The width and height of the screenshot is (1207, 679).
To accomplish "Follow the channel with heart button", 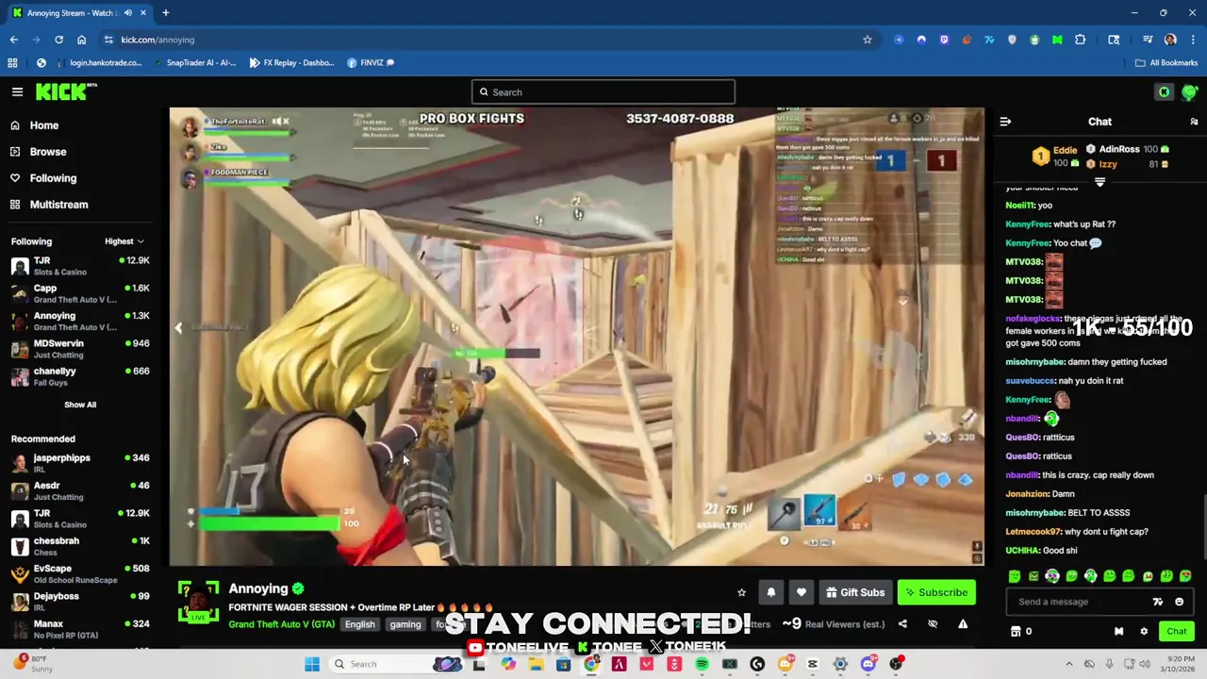I will 801,592.
